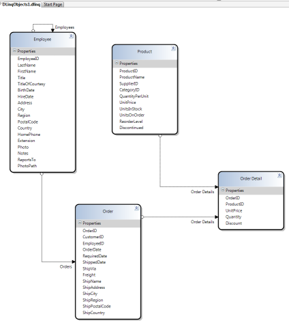Select the Freight property
Screen dimensions: 289x323
pyautogui.click(x=89, y=275)
